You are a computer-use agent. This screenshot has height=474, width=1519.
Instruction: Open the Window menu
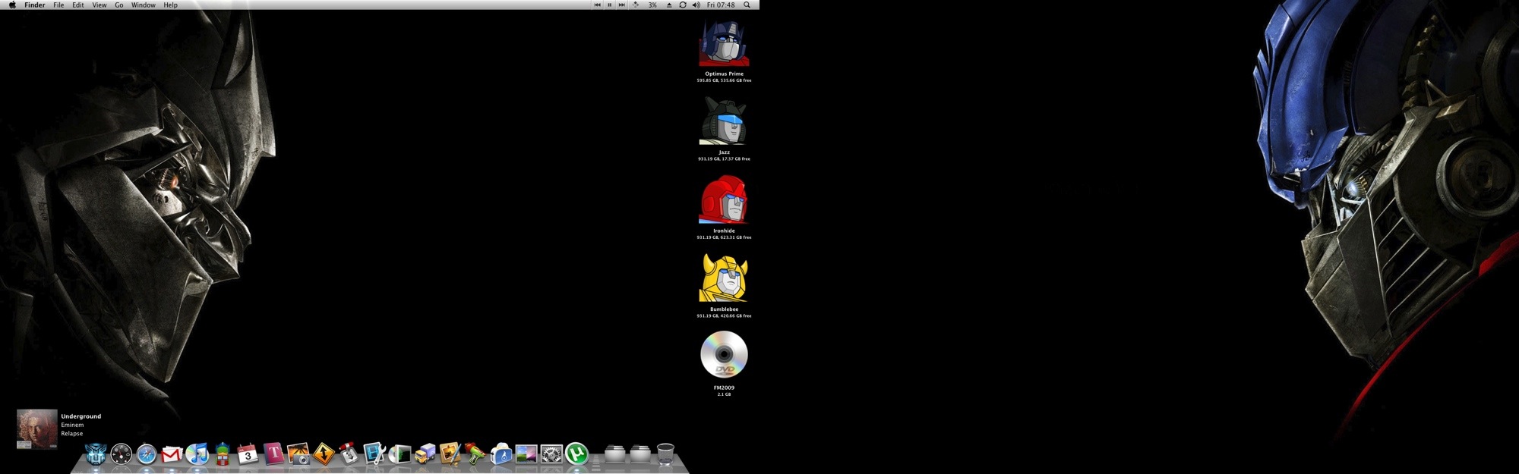144,5
